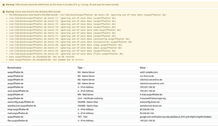Select the autoconfig.auspuffhalter.de record

click(21, 102)
